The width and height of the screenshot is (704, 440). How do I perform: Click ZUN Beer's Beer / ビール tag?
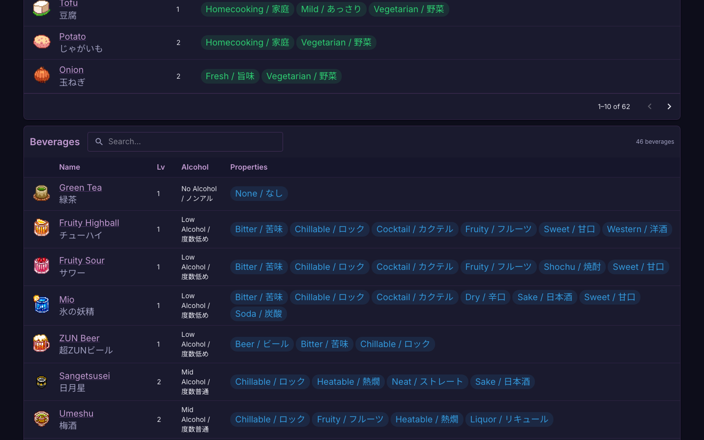pyautogui.click(x=262, y=344)
